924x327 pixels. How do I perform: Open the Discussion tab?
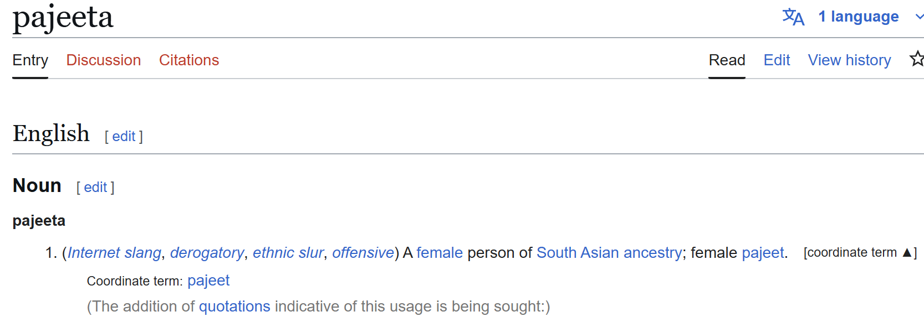104,60
